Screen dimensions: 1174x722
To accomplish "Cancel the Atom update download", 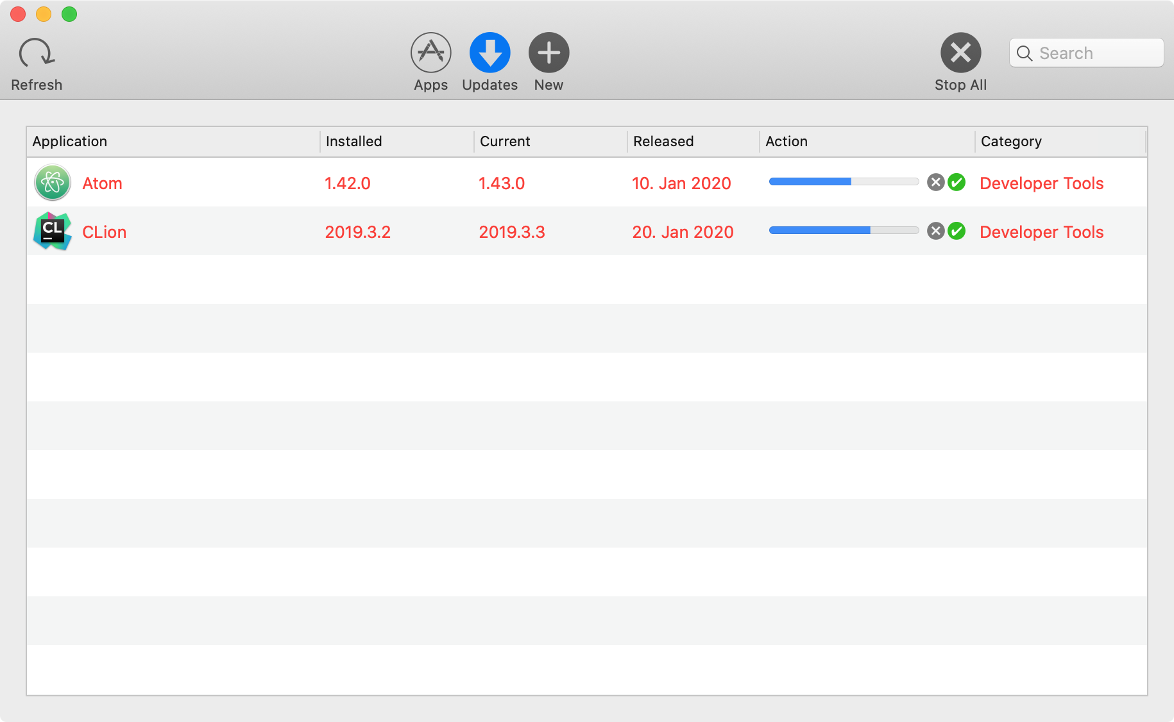I will (x=936, y=182).
